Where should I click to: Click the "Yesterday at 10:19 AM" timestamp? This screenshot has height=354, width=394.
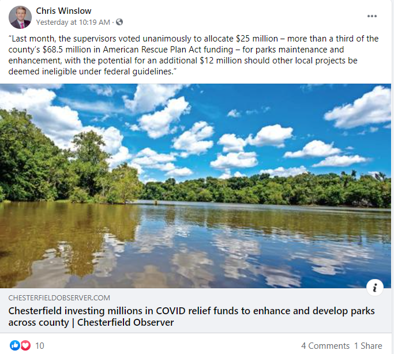pyautogui.click(x=73, y=22)
